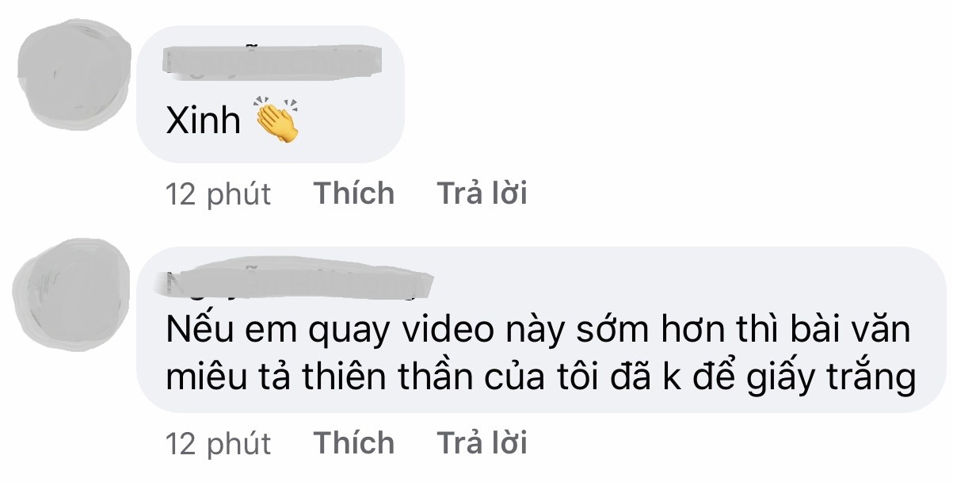953x482 pixels.
Task: Click the clapping hands emoji
Action: coord(276,120)
